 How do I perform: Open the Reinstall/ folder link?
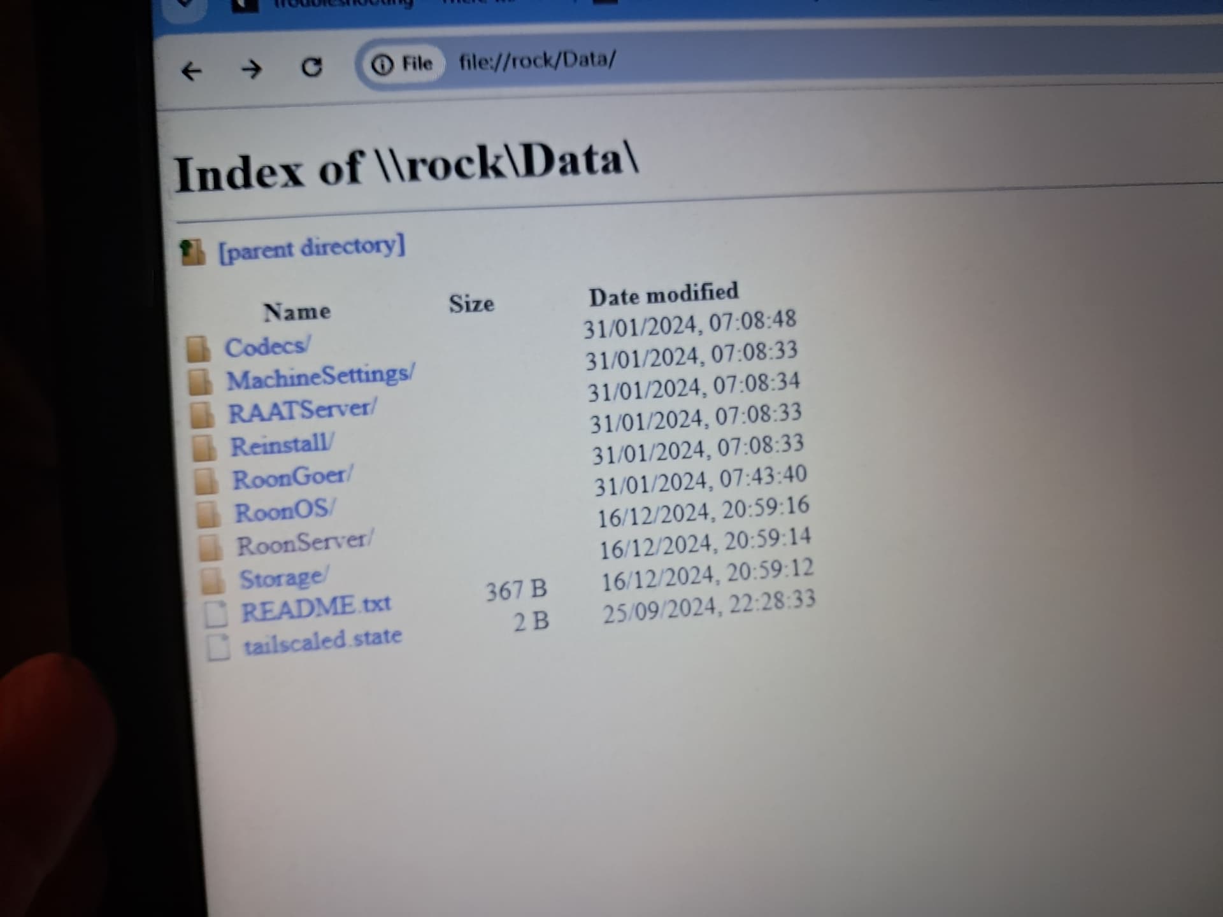[x=282, y=444]
